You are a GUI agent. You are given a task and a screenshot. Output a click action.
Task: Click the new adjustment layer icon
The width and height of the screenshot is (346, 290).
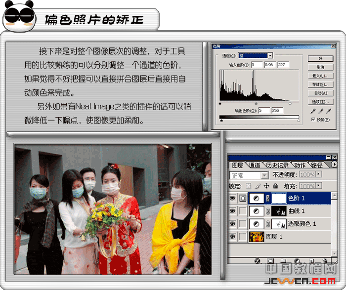point(298,260)
